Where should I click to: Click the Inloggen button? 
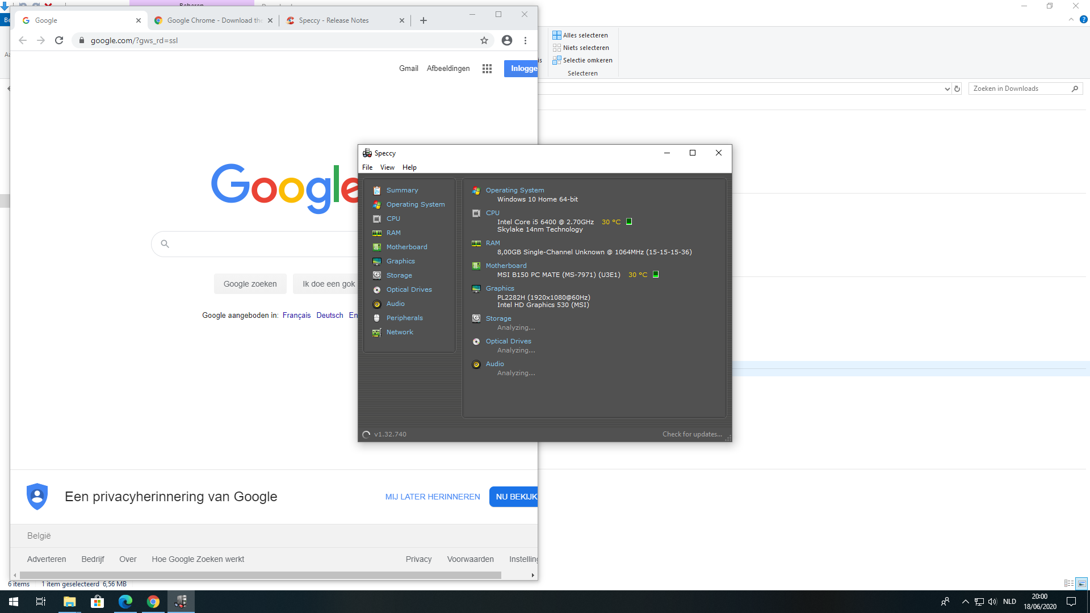pos(521,69)
